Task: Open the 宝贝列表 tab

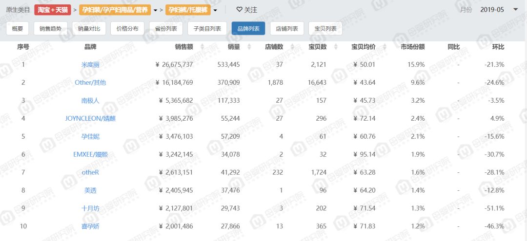Action: (325, 29)
